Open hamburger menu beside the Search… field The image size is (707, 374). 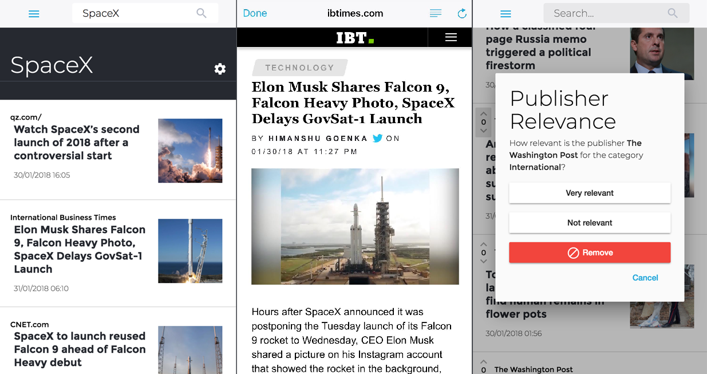(505, 14)
